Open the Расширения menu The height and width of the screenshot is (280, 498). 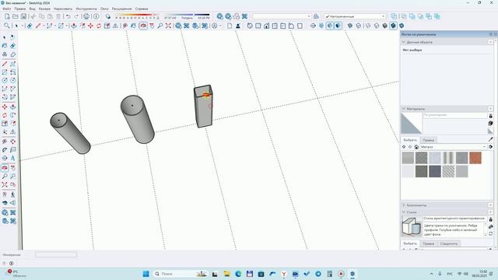(x=121, y=9)
